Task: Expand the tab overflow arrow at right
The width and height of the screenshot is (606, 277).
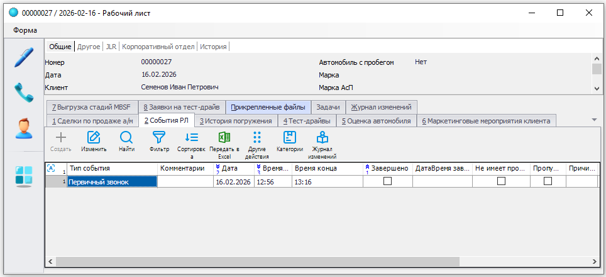Action: click(x=594, y=120)
